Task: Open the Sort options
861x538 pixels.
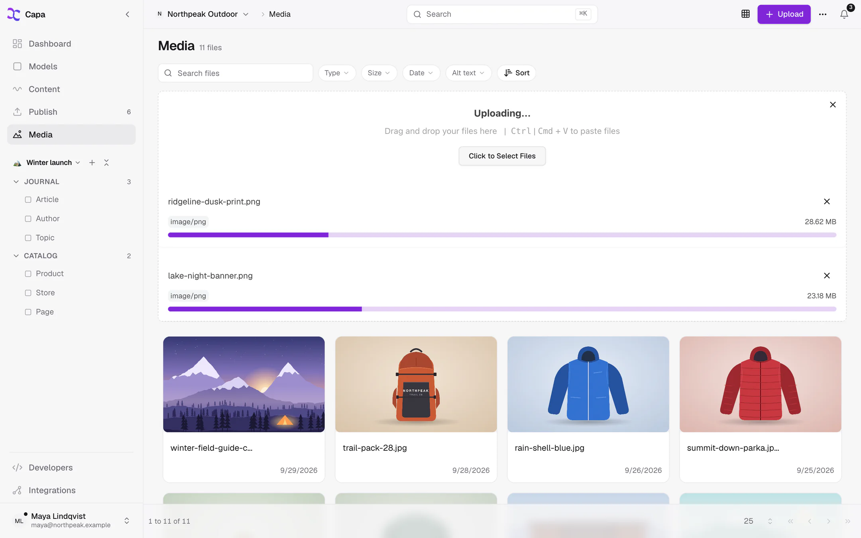Action: click(x=517, y=73)
